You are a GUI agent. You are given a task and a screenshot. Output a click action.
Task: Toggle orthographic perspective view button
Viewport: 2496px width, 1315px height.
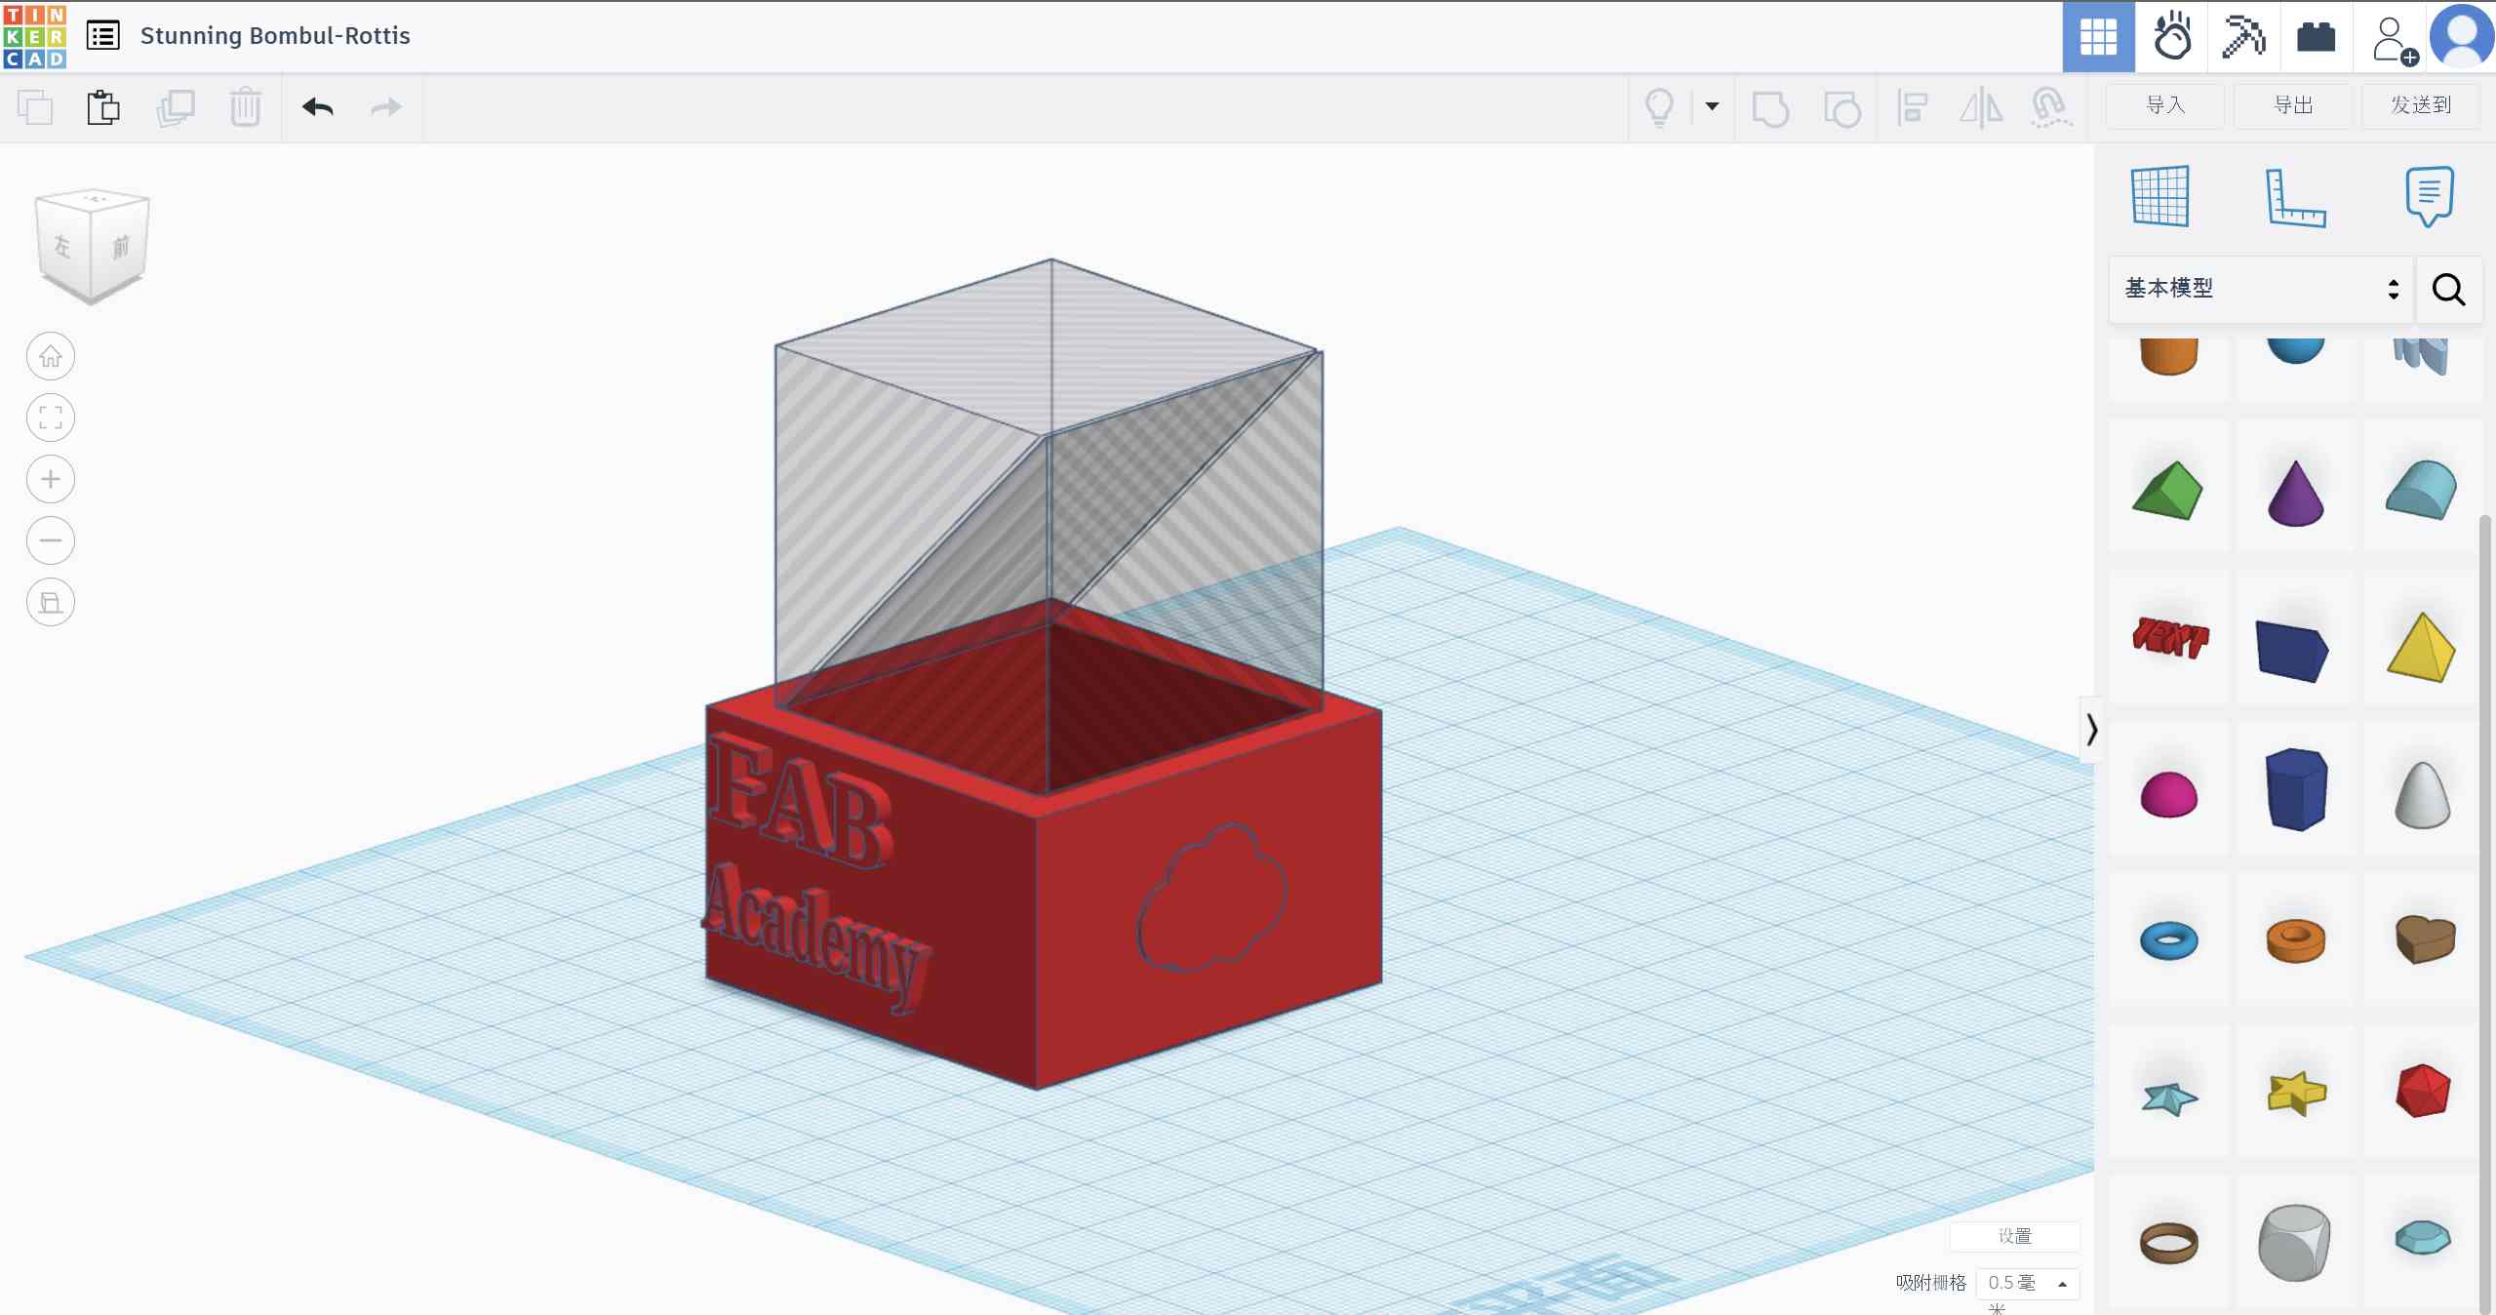coord(51,603)
